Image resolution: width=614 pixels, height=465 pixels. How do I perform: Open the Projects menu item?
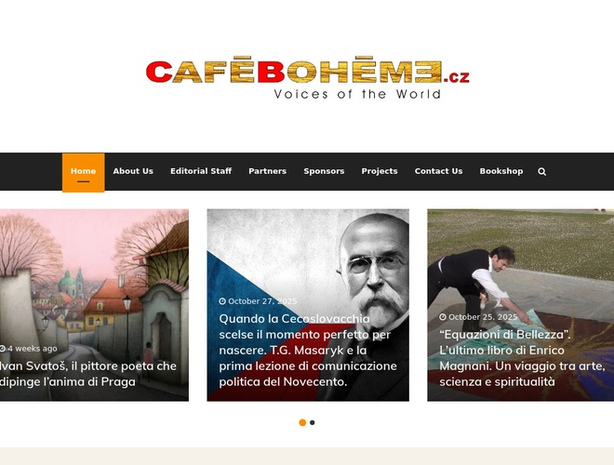tap(380, 171)
